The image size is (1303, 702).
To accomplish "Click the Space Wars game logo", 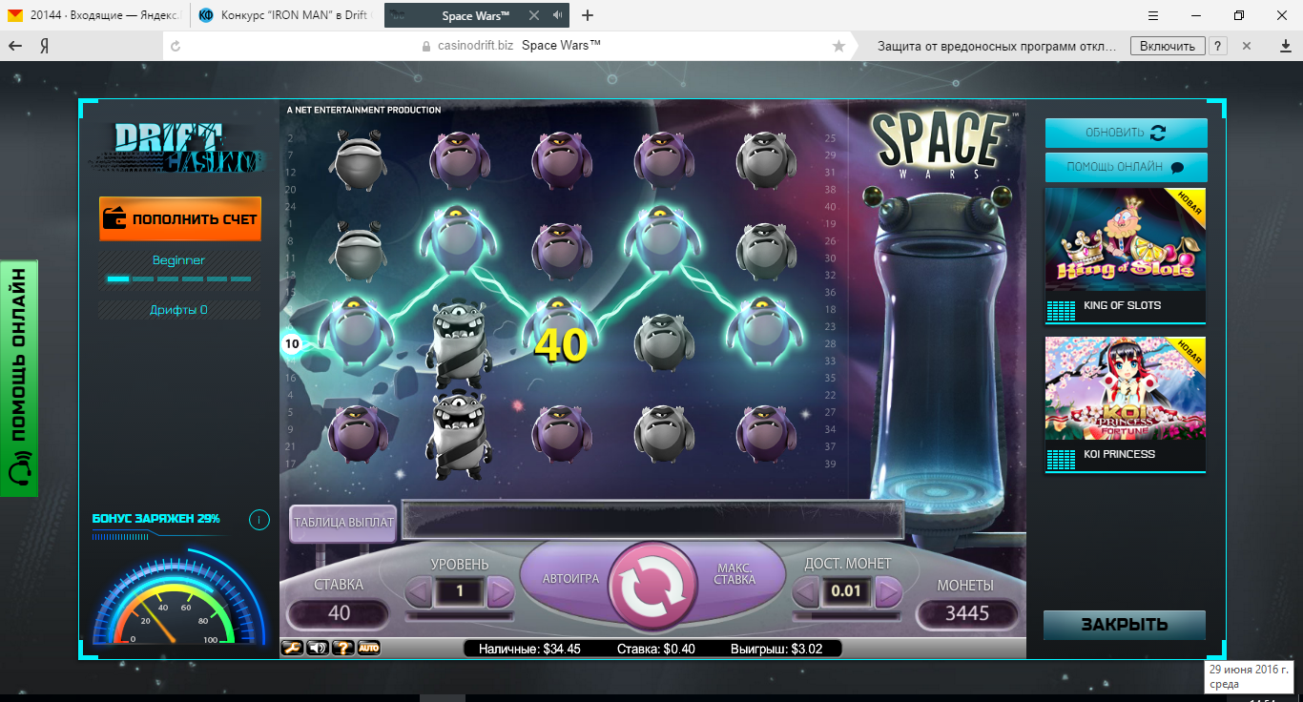I will point(943,144).
